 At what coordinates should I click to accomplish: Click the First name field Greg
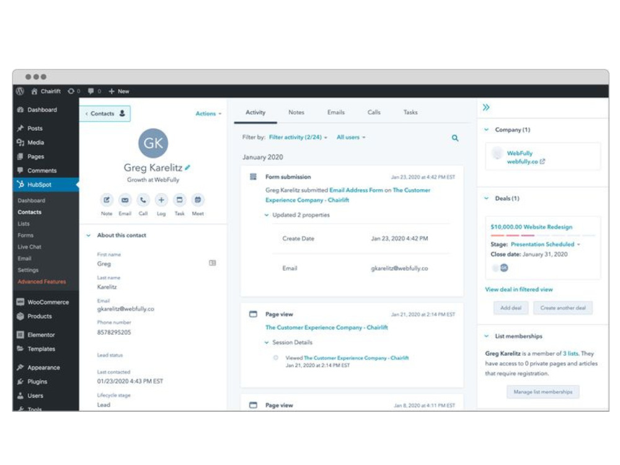click(x=104, y=263)
